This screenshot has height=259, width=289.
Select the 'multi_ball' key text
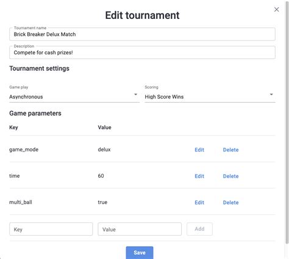(21, 202)
